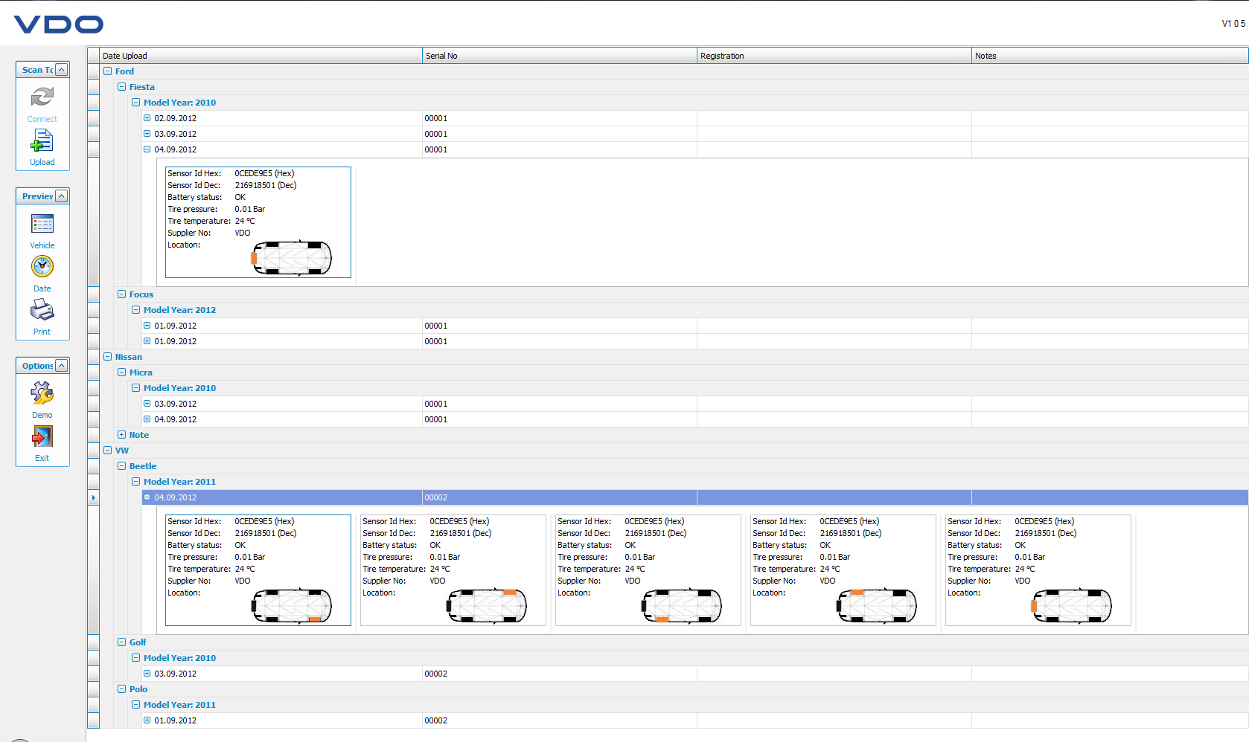The width and height of the screenshot is (1249, 742).
Task: Collapse the Fiesta 04.09.2012 row
Action: click(x=147, y=149)
